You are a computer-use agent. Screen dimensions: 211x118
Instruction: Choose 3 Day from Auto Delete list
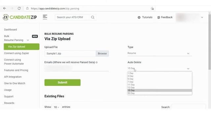pos(160,76)
